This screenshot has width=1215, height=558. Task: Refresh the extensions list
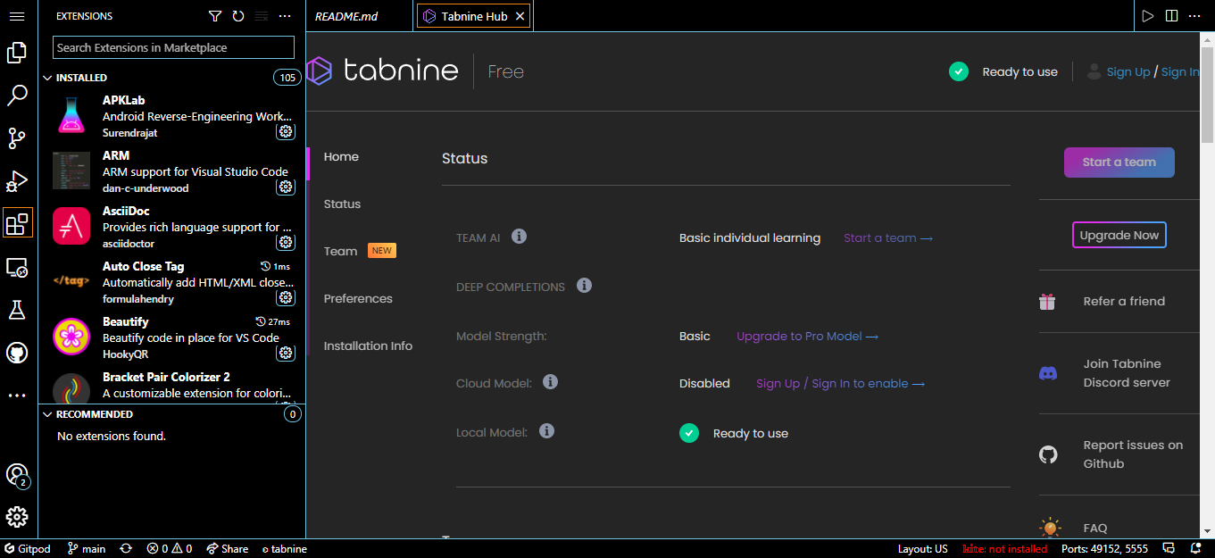tap(238, 16)
